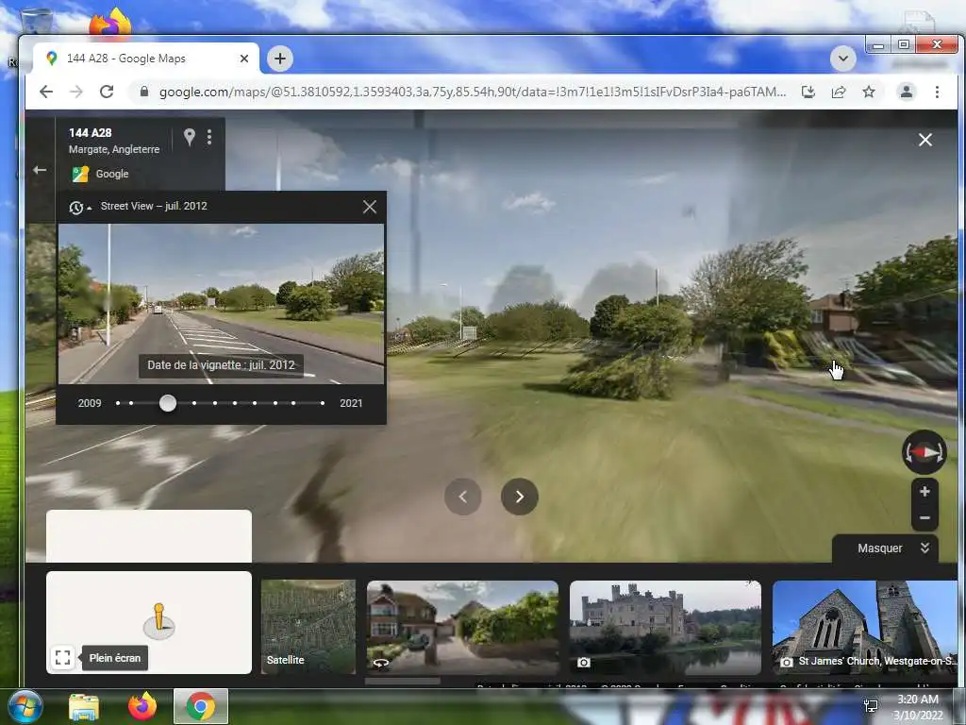Open the tab search dropdown chevron
The height and width of the screenshot is (725, 966).
click(x=842, y=59)
